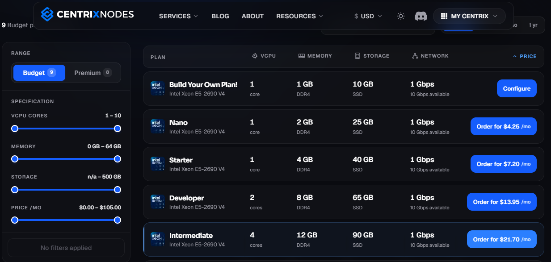Sort plans by the VCPU column header
This screenshot has height=262, width=551.
(x=264, y=56)
